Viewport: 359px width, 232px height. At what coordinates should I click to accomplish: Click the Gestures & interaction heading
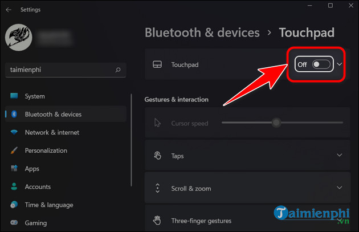pos(177,100)
